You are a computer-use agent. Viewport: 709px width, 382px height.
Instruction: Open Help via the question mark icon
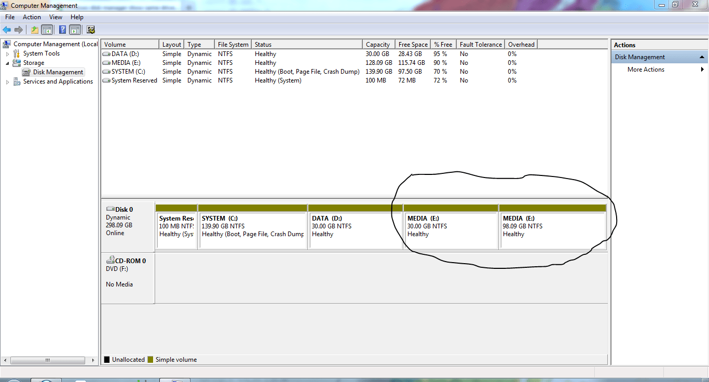[62, 30]
